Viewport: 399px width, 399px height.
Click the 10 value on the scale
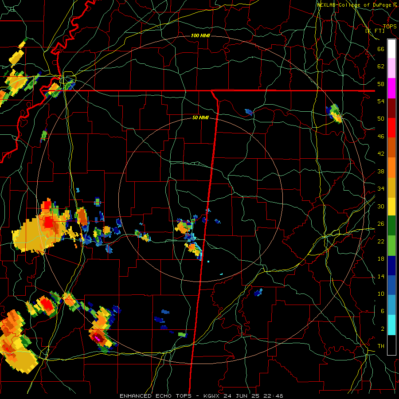click(381, 293)
